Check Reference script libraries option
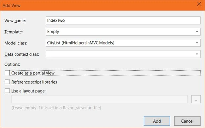This screenshot has height=128, width=205. point(7,82)
